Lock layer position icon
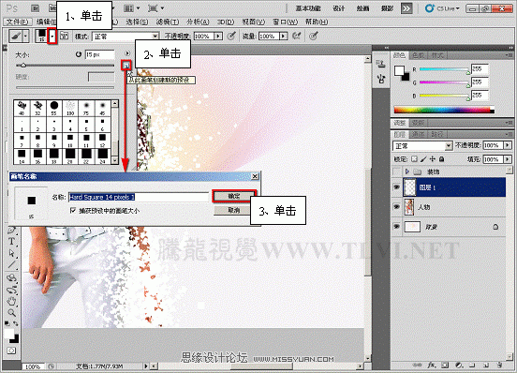Image resolution: width=517 pixels, height=373 pixels. [433, 159]
